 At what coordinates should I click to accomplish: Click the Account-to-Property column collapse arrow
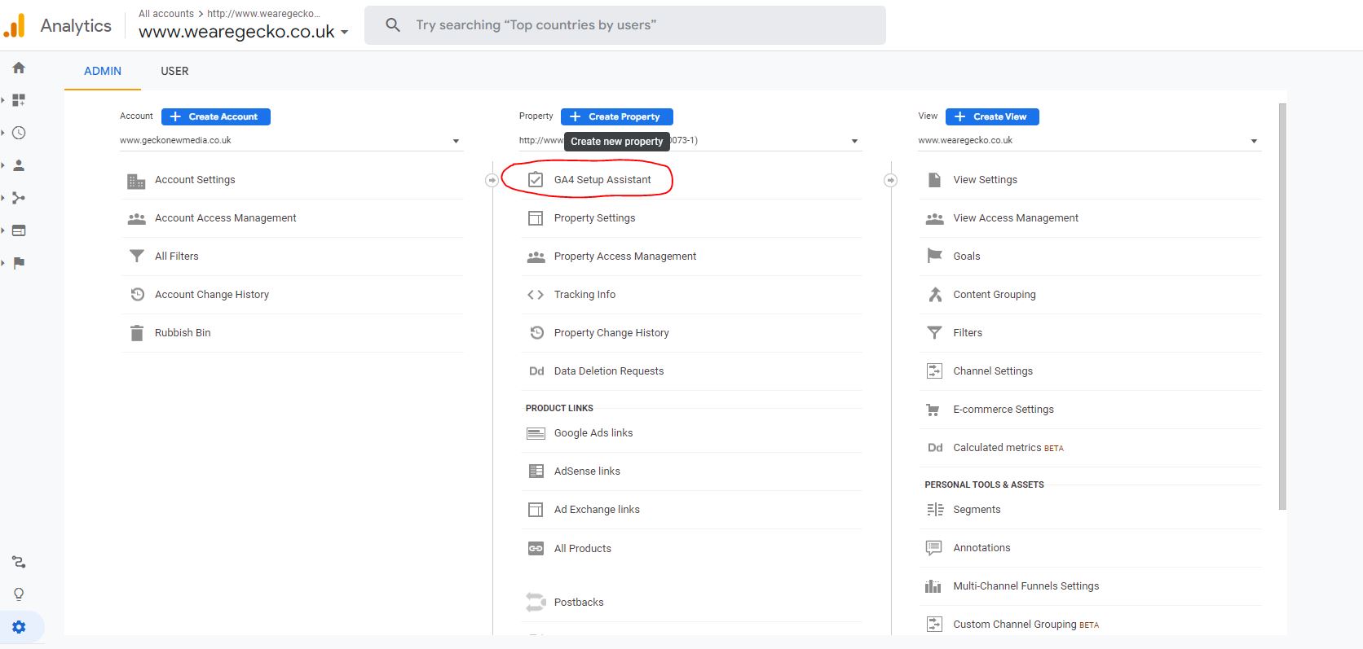click(492, 180)
